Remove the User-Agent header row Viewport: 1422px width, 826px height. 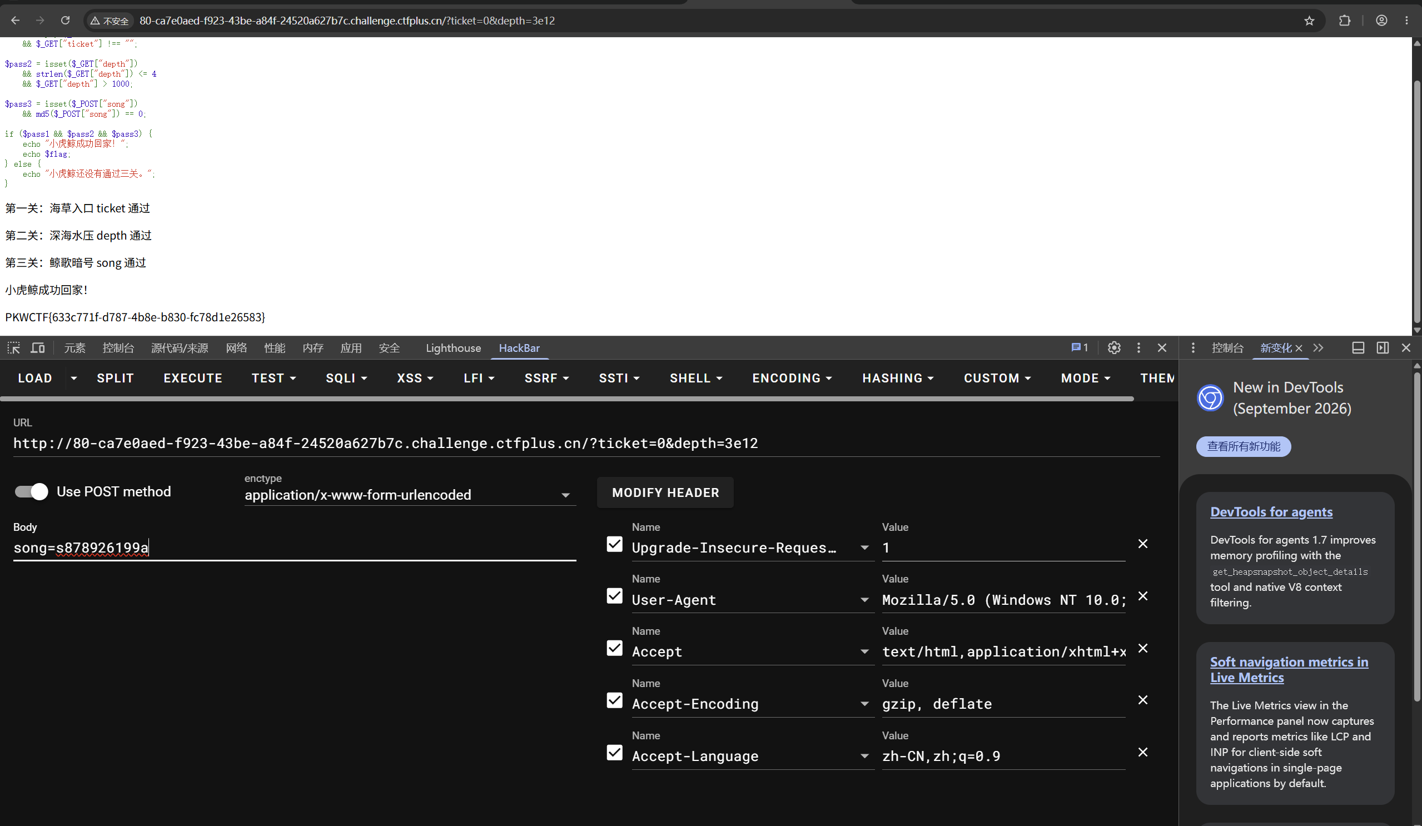point(1143,596)
